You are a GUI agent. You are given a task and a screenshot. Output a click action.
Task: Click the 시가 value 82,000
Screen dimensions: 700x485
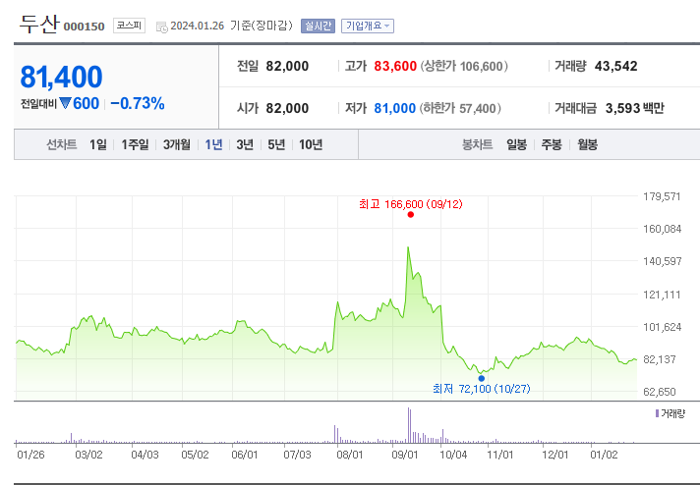(x=287, y=108)
